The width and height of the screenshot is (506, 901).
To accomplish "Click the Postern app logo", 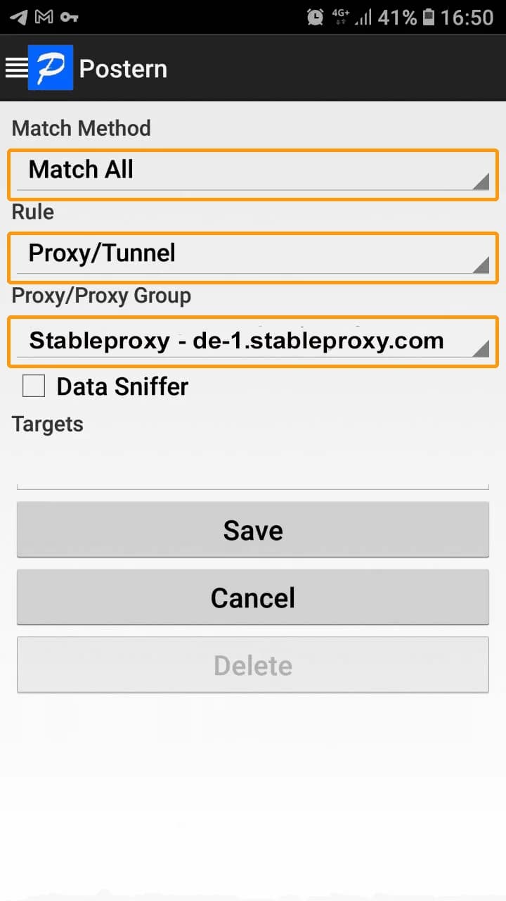I will point(49,68).
